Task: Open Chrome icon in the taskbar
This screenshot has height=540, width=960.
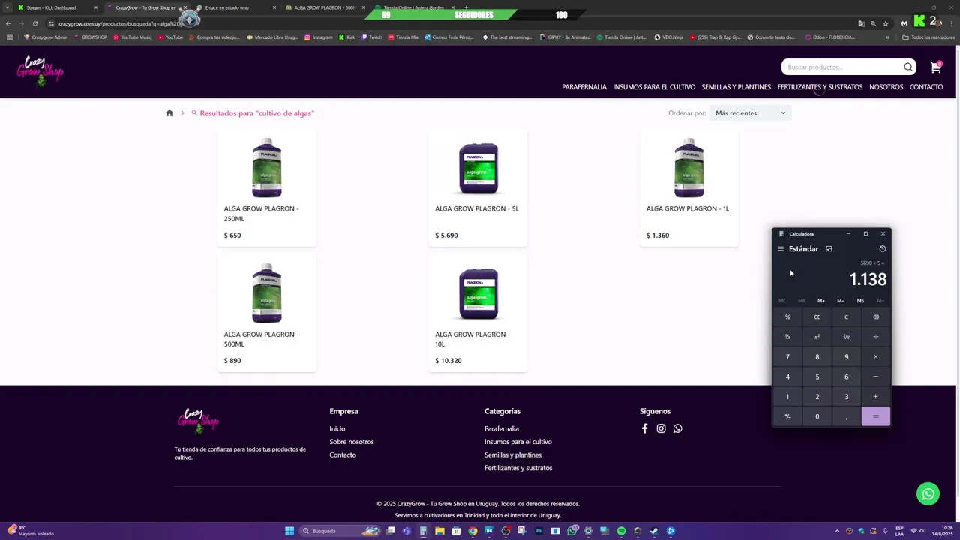Action: [x=472, y=531]
